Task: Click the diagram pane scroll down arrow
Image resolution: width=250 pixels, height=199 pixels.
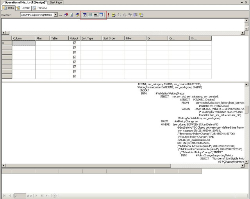Action: 246,29
